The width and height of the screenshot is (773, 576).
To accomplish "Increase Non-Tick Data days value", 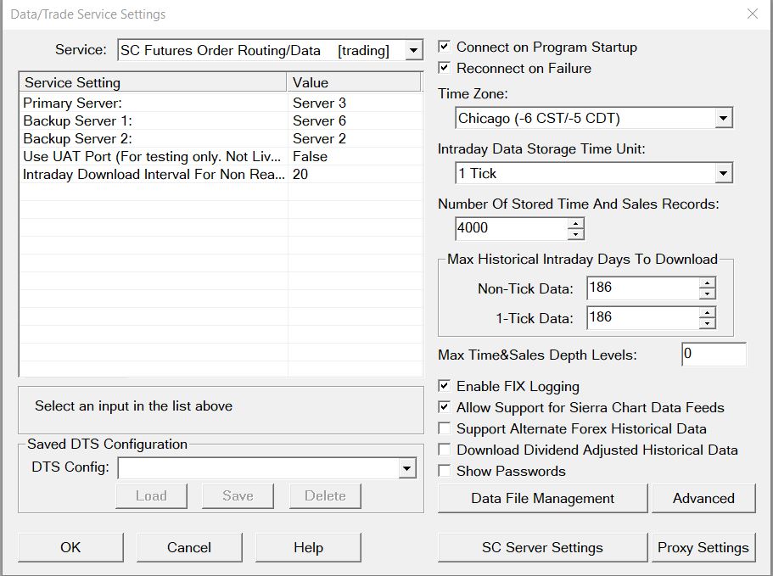I will tap(707, 282).
